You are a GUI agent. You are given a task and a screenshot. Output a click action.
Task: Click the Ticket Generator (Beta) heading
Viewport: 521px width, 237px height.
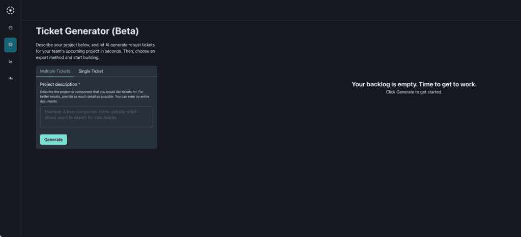[x=87, y=31]
